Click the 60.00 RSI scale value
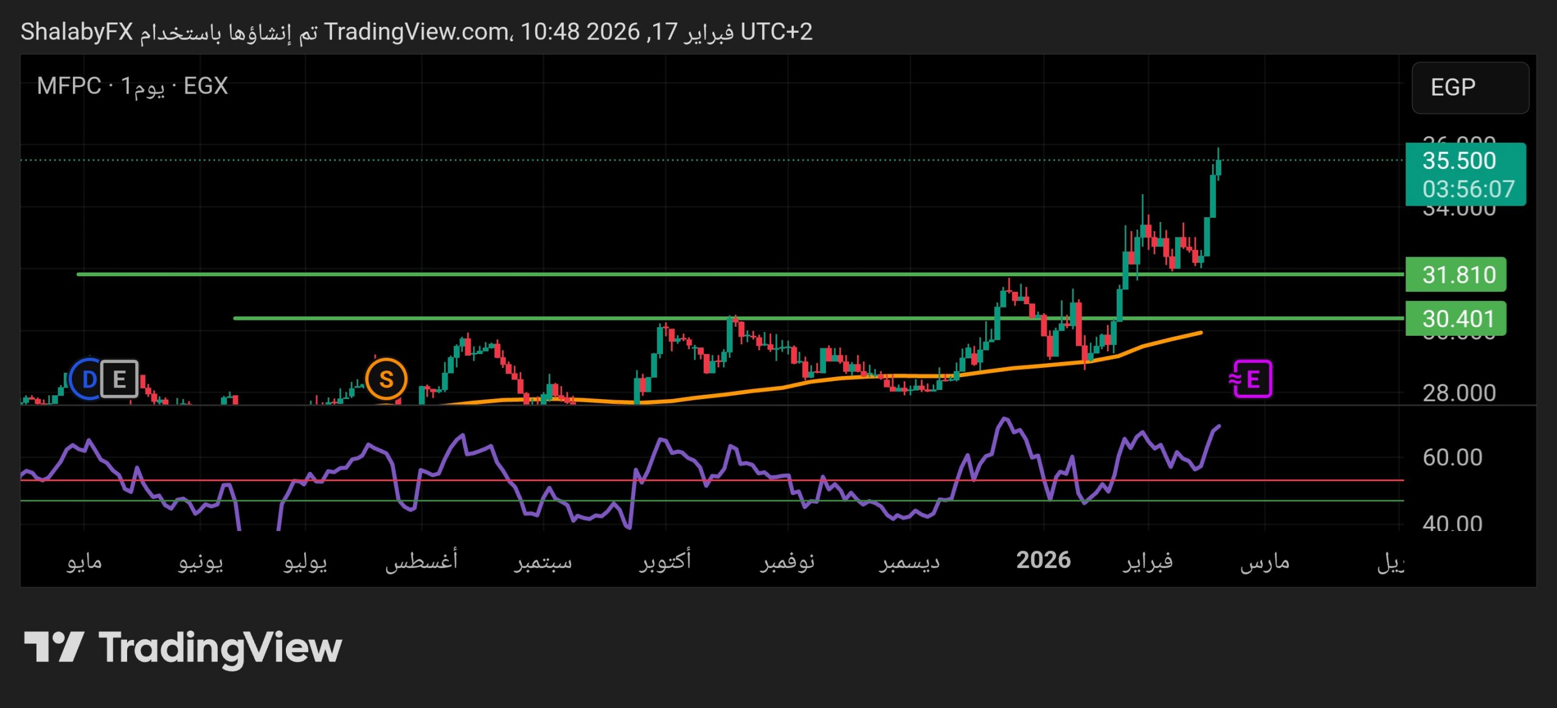 point(1452,457)
